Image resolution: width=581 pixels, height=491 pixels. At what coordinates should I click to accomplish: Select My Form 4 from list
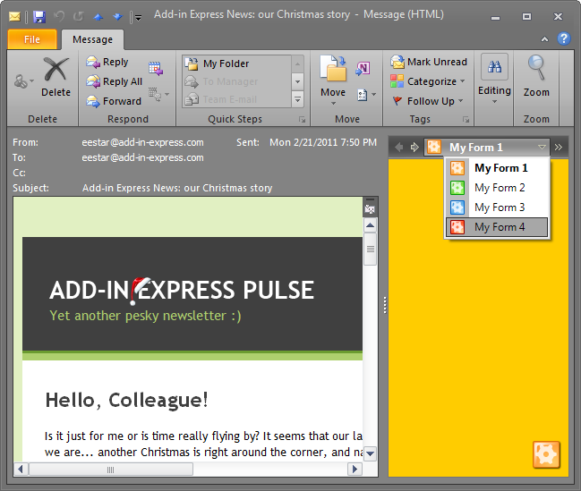498,227
